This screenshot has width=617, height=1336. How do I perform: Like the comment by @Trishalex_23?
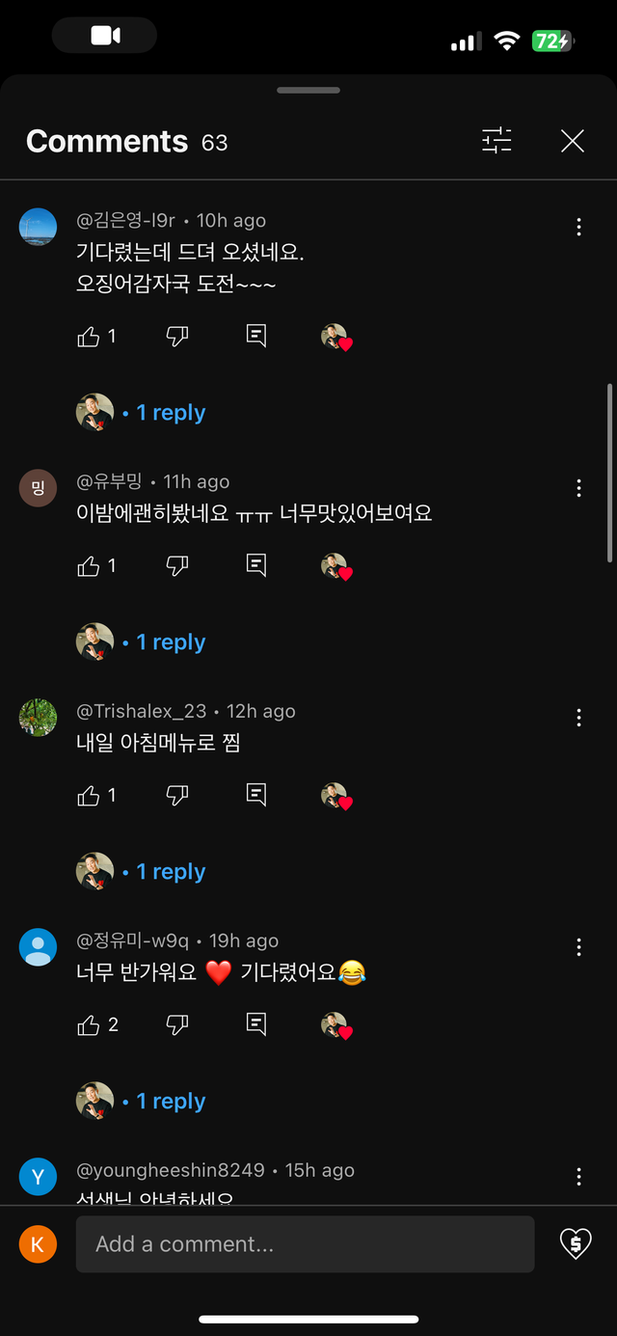click(89, 796)
